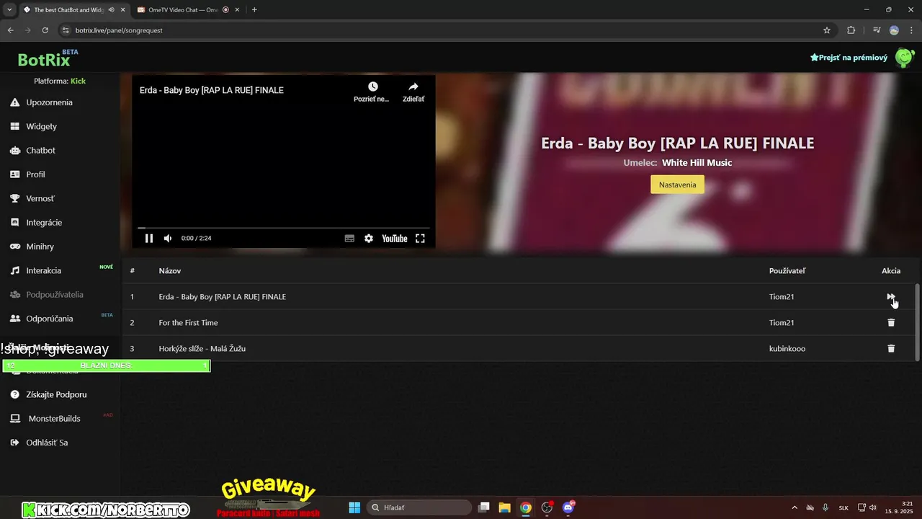Open the Chatbot sidebar section
The height and width of the screenshot is (519, 922).
tap(40, 151)
